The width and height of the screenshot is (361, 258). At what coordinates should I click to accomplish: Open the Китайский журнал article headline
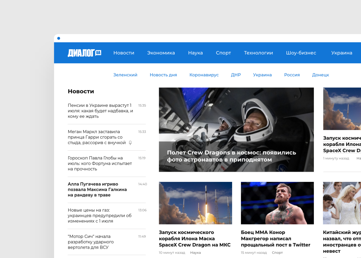click(x=342, y=242)
